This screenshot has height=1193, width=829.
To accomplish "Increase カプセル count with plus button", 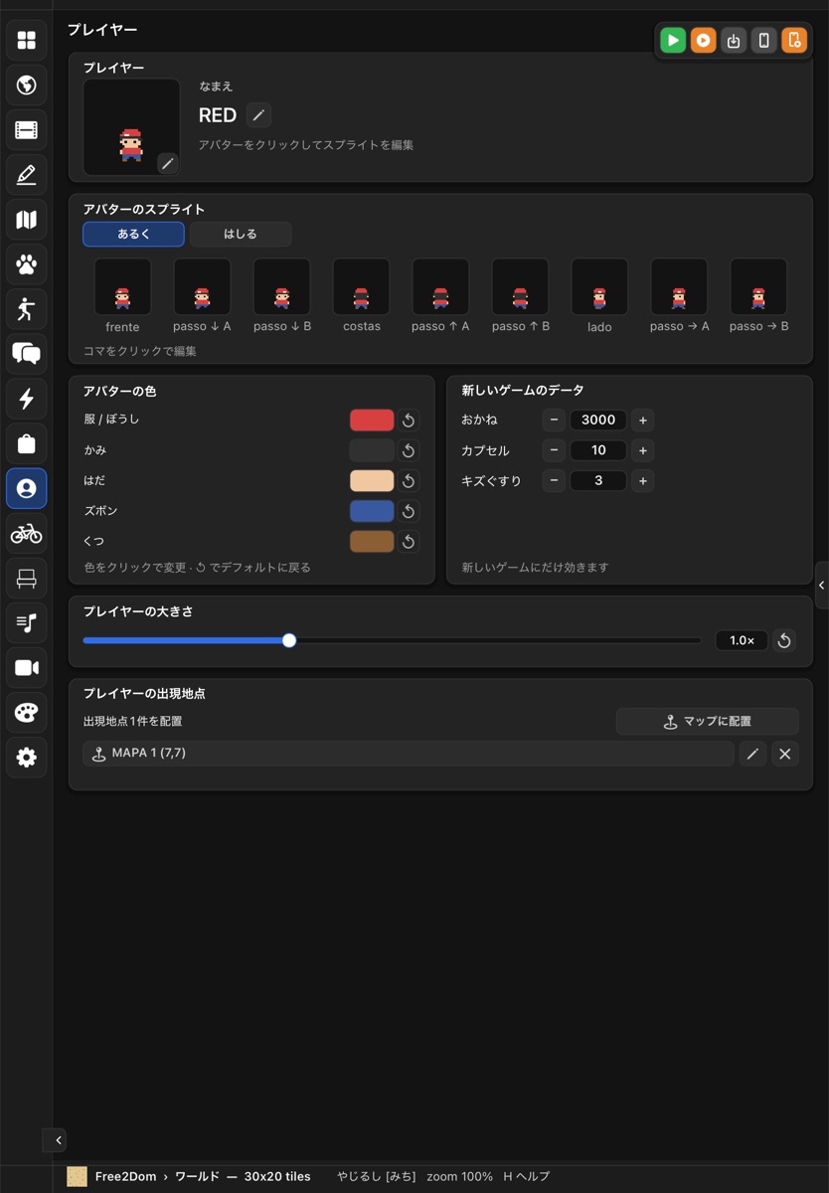I will coord(643,450).
